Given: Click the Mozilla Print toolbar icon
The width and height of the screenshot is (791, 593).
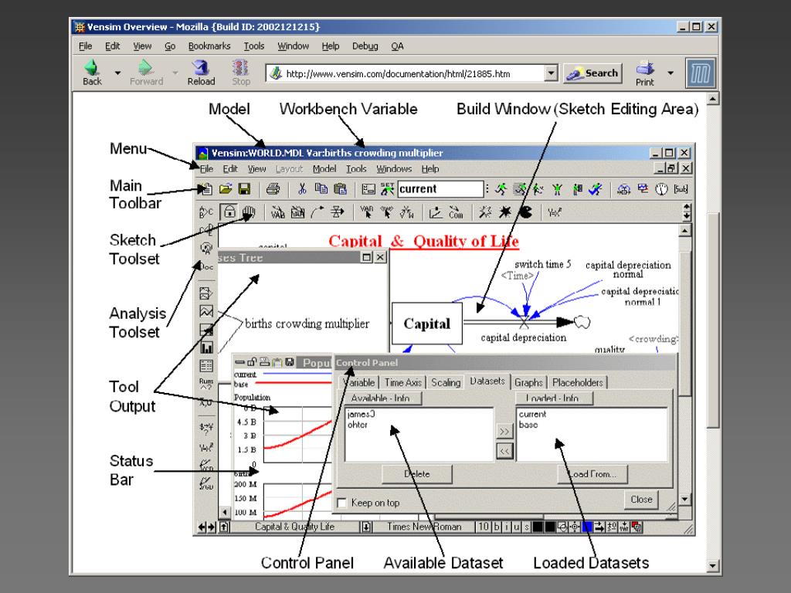Looking at the screenshot, I should 645,72.
